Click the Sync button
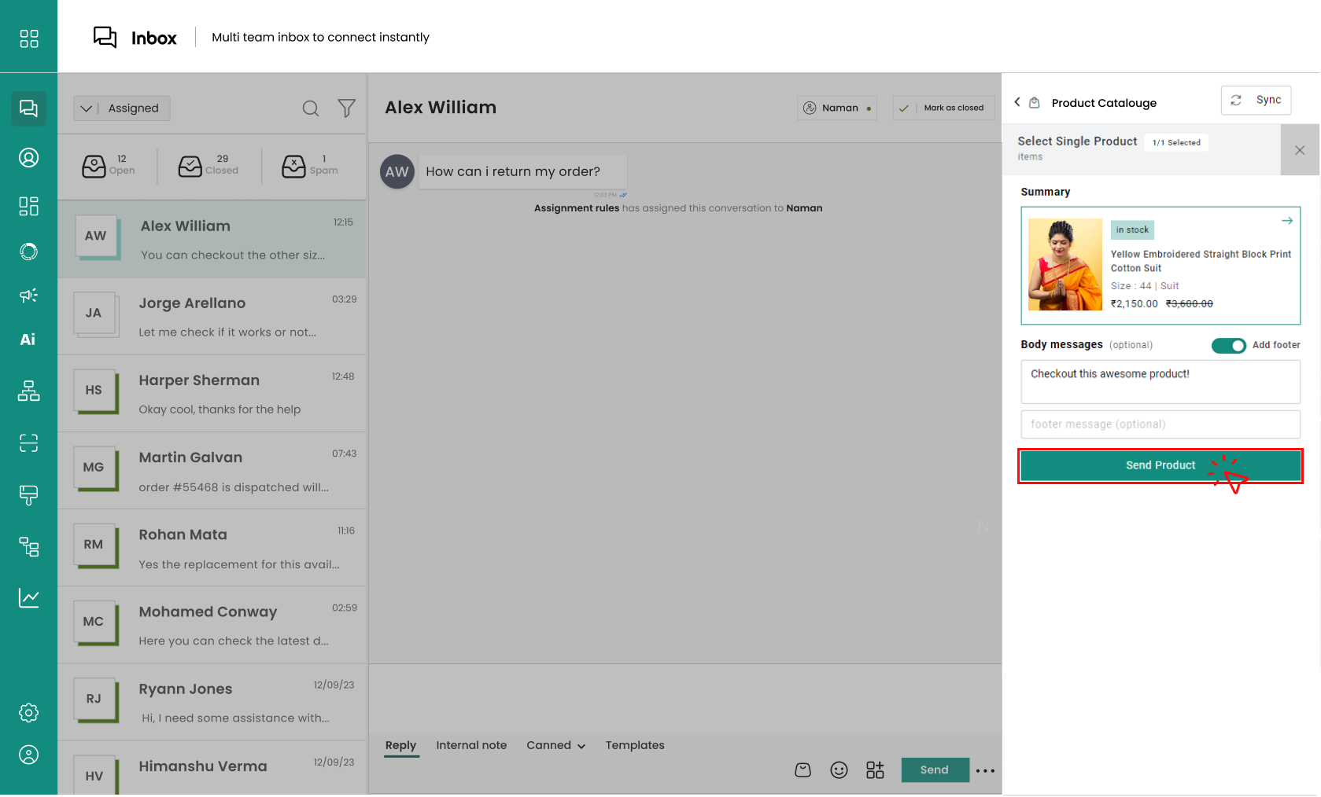 [1256, 101]
